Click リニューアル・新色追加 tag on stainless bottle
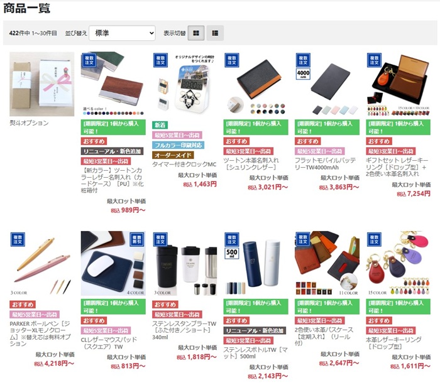 (x=255, y=330)
